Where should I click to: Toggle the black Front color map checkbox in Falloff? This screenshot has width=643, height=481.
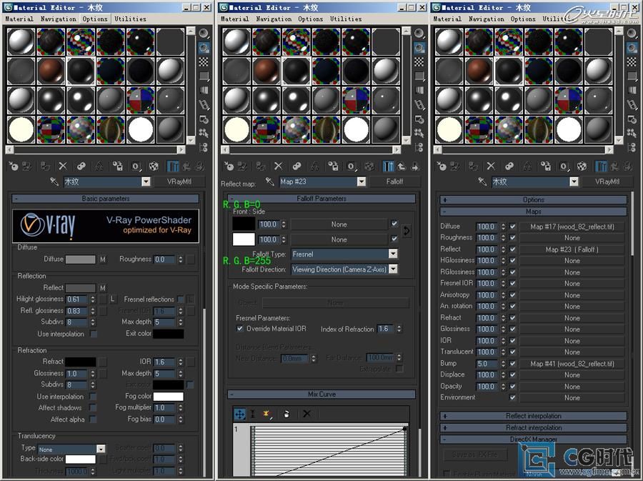pos(394,224)
